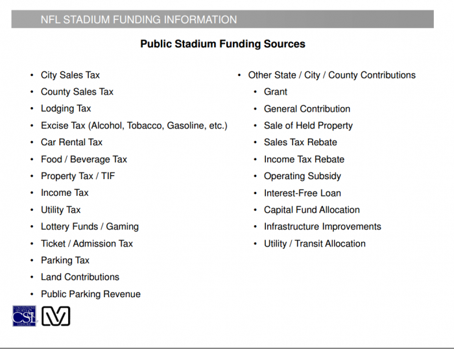The height and width of the screenshot is (349, 454).
Task: Click Other State / City / County Contributions
Action: [x=331, y=75]
